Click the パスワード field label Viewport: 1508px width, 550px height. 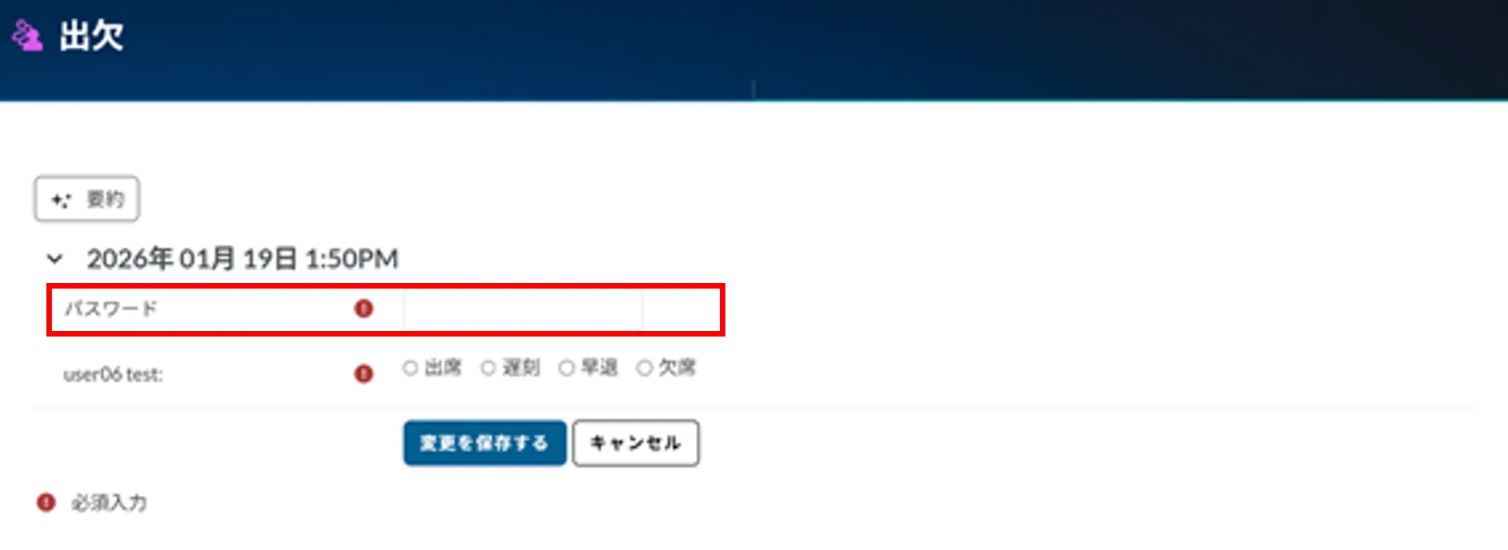point(111,309)
